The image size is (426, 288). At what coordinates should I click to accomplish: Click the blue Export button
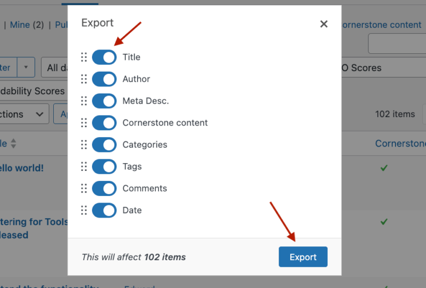pos(303,257)
